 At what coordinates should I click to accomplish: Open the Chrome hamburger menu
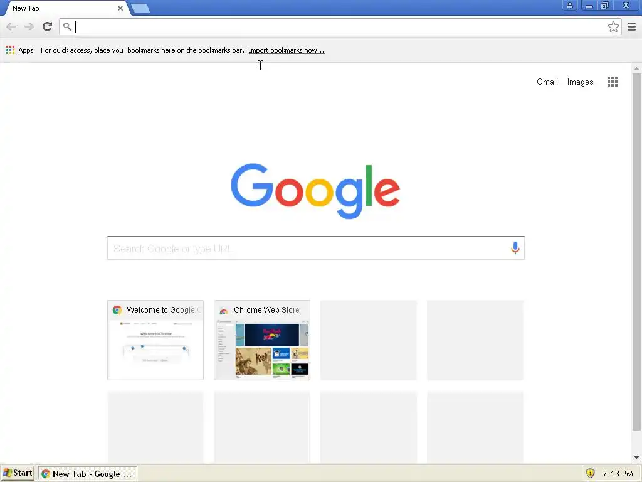(632, 26)
